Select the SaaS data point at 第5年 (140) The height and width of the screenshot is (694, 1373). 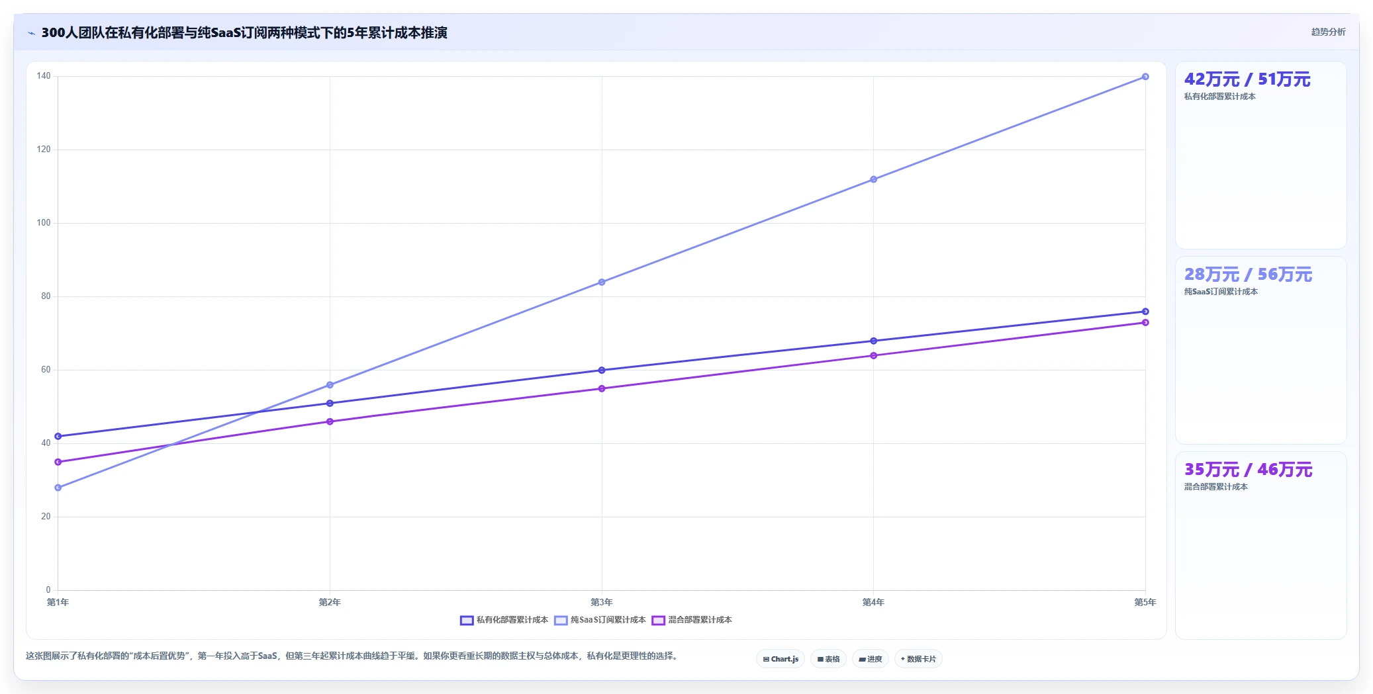click(1145, 77)
